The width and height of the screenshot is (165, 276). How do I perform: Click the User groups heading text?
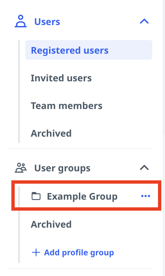[62, 168]
